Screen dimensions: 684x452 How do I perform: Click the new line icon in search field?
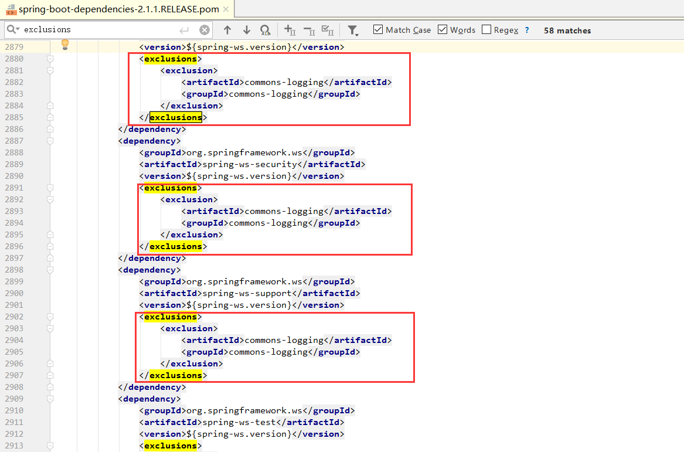tap(184, 30)
